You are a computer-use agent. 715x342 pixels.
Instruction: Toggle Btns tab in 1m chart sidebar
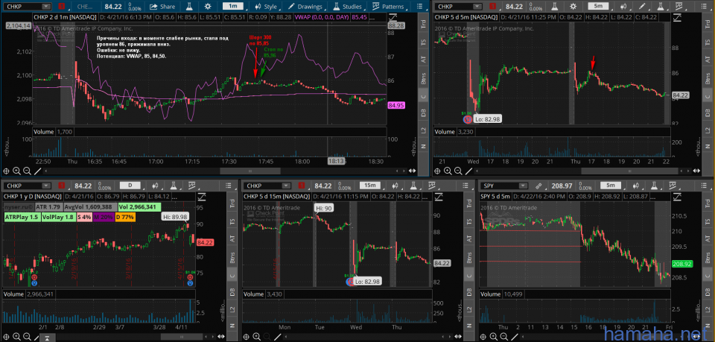(422, 78)
